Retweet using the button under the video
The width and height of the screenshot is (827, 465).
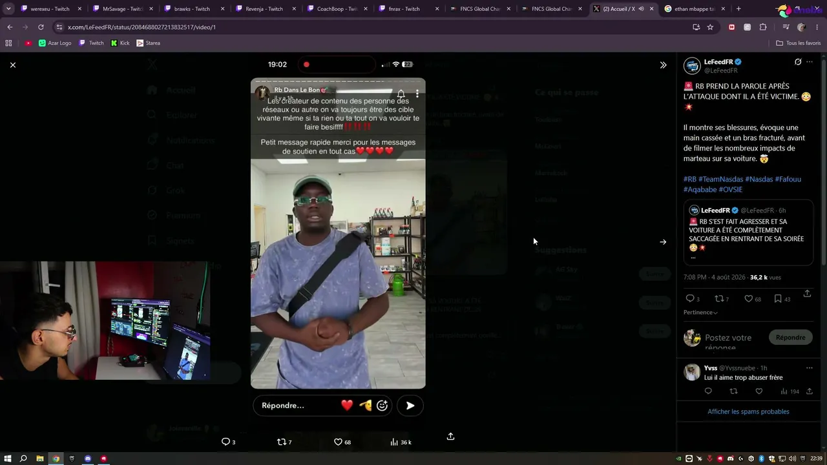pos(284,442)
